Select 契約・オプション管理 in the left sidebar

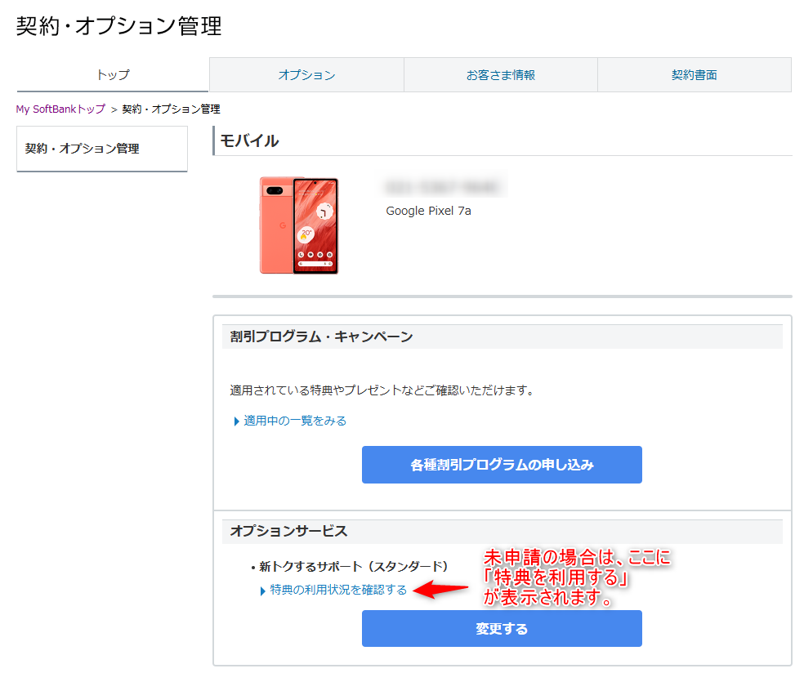82,149
